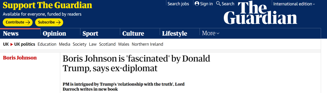Click the Search magnifier icon
The height and width of the screenshot is (93, 327).
click(x=218, y=4)
